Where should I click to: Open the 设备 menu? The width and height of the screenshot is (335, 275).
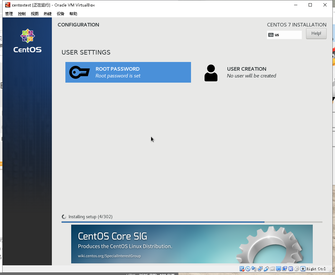pos(61,14)
